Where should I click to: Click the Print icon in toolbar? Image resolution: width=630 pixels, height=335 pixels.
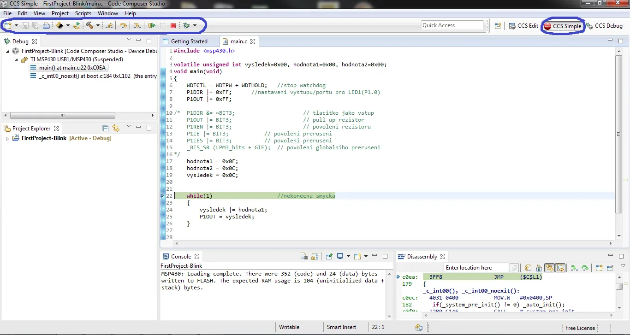pyautogui.click(x=46, y=25)
